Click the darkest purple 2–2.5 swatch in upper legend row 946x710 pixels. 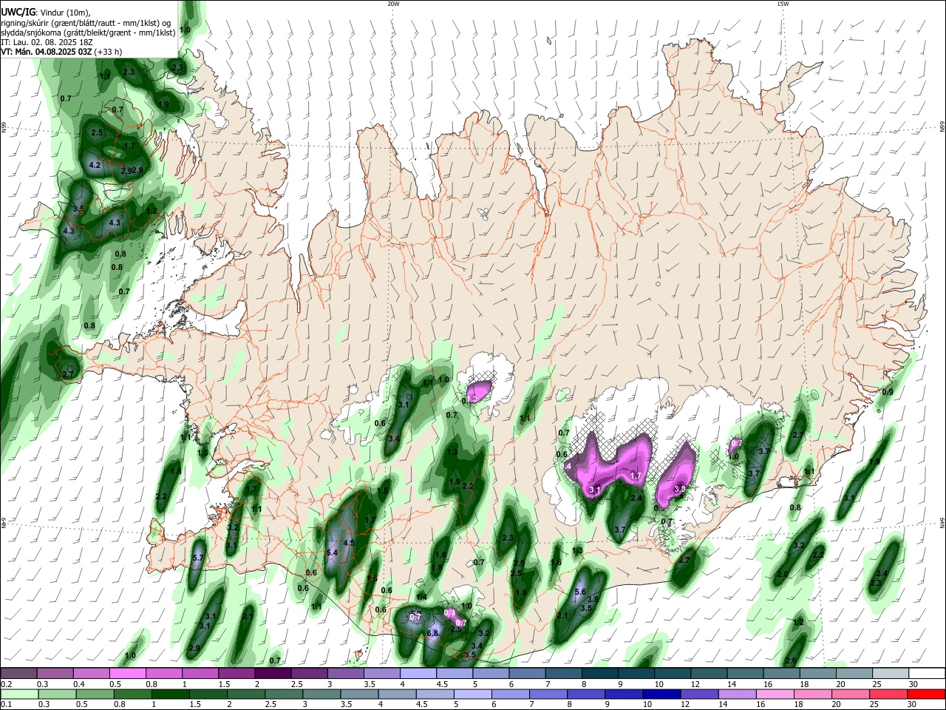tap(273, 674)
